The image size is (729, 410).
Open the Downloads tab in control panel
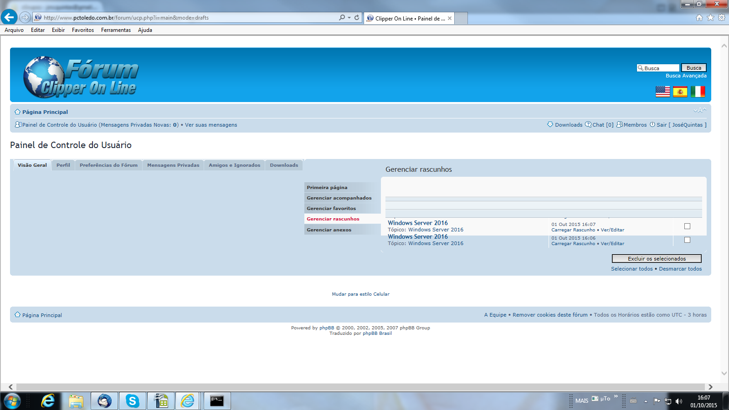[x=284, y=165]
